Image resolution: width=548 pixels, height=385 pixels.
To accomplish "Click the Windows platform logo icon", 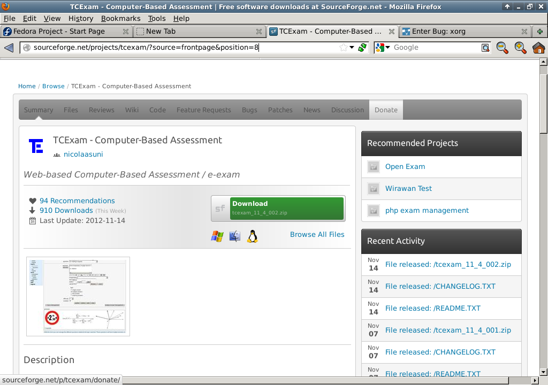I will pyautogui.click(x=217, y=236).
